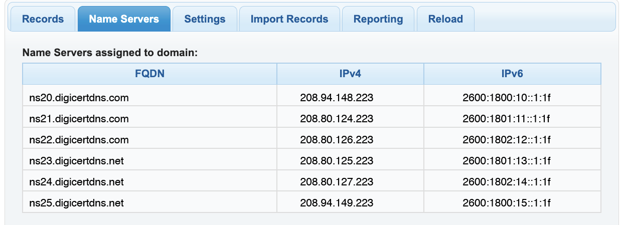Click the IPv4 address 208.80.127.223

click(x=337, y=182)
